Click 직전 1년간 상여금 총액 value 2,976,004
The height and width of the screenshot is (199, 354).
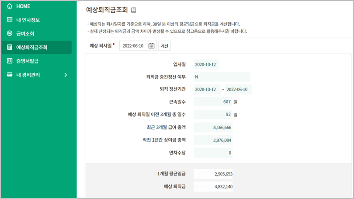[213, 140]
